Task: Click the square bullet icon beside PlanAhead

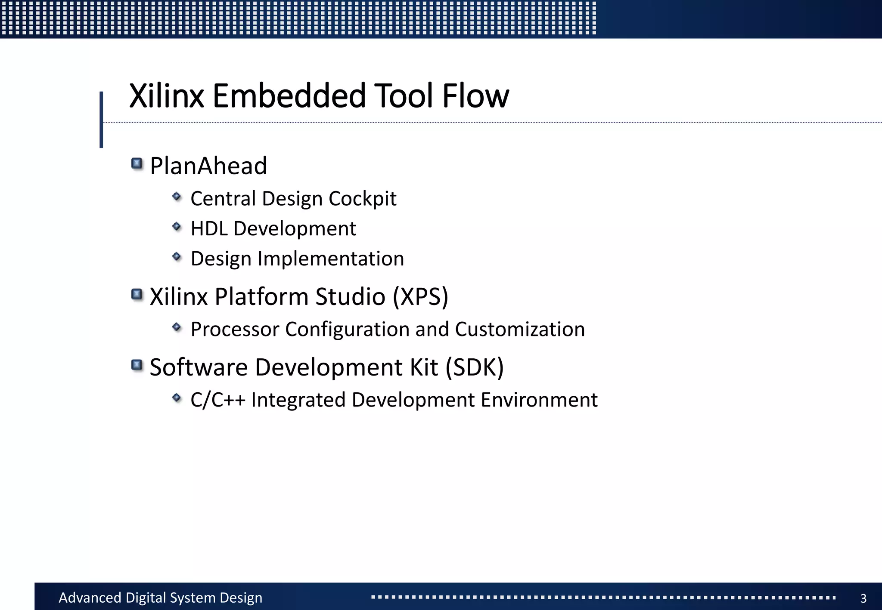Action: point(137,164)
